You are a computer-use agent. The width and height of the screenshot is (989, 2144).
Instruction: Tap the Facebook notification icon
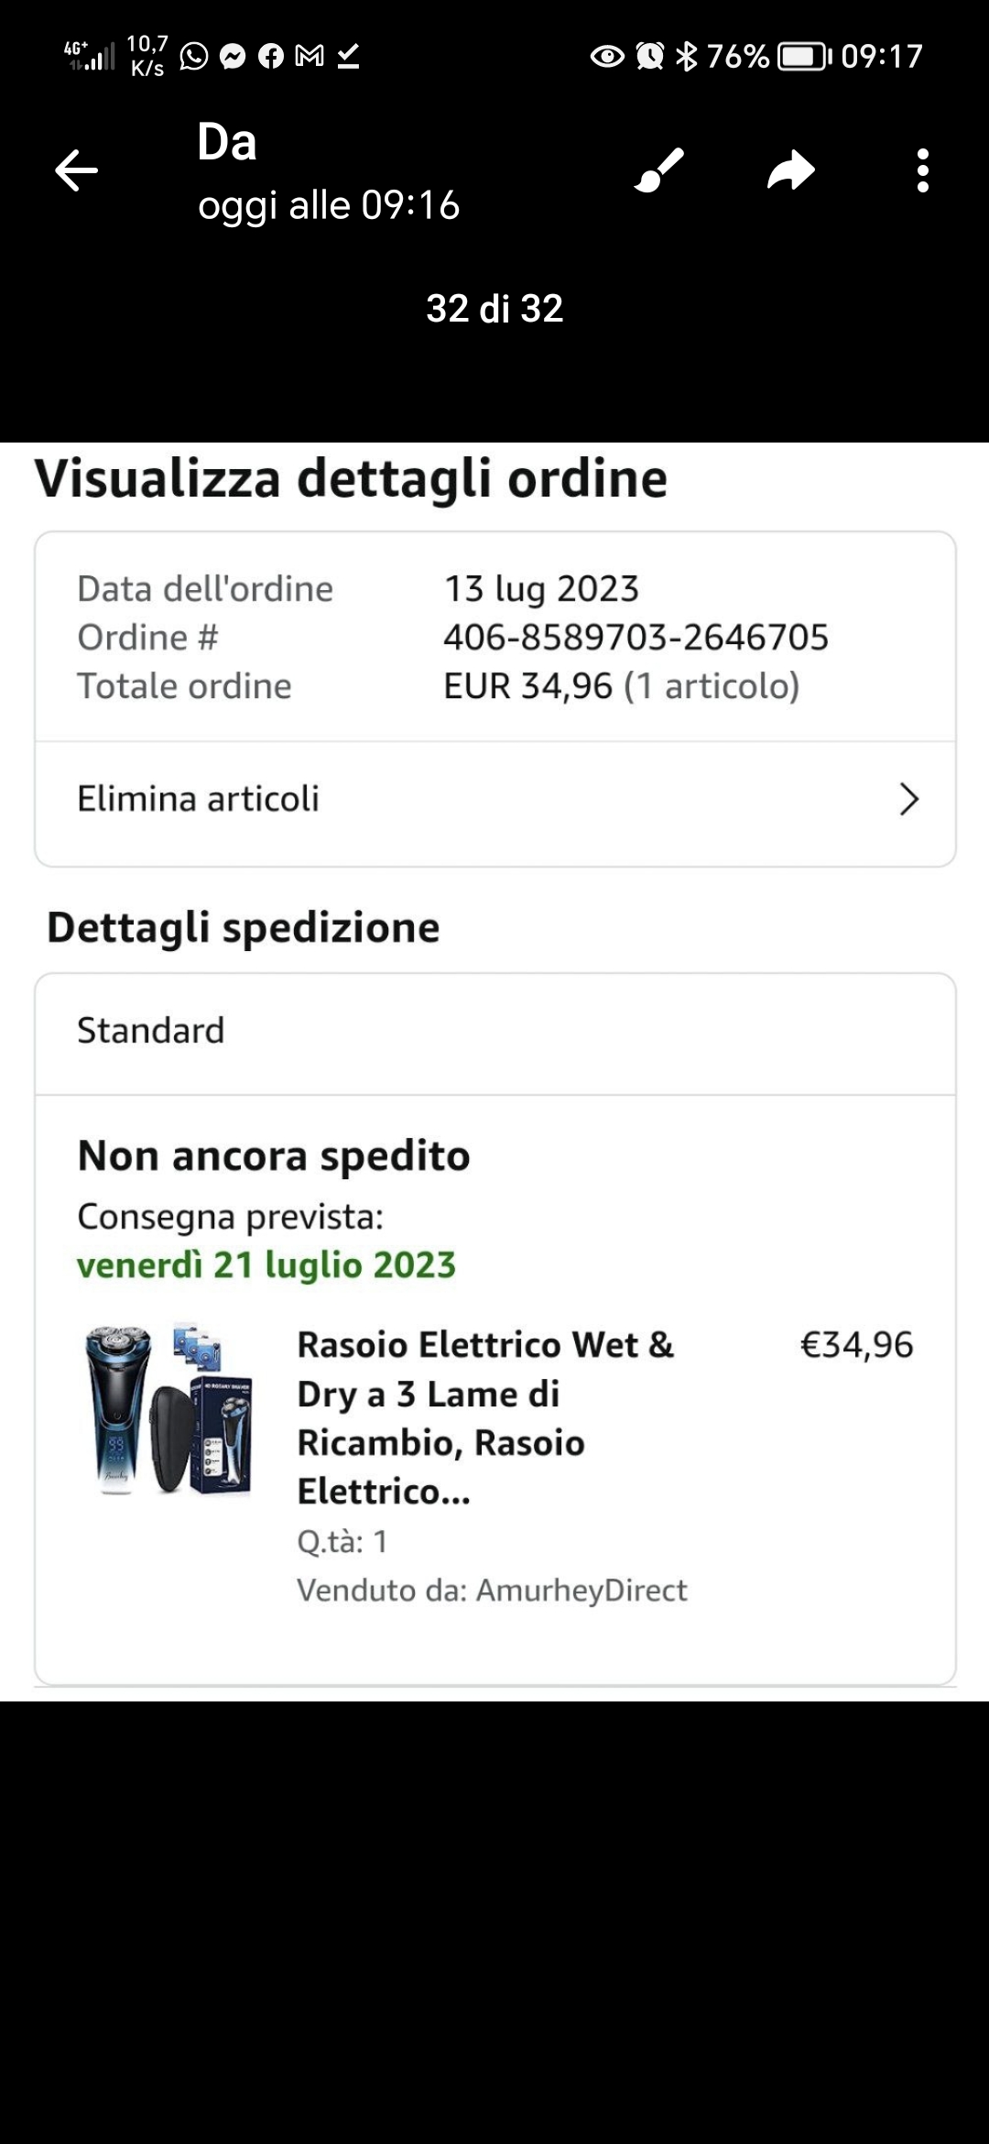pos(271,57)
